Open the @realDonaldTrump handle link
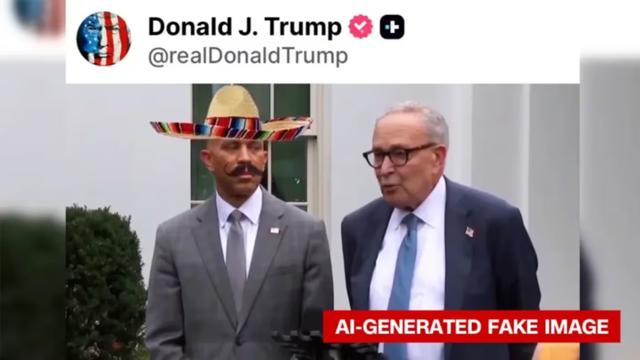640x360 pixels. click(248, 57)
